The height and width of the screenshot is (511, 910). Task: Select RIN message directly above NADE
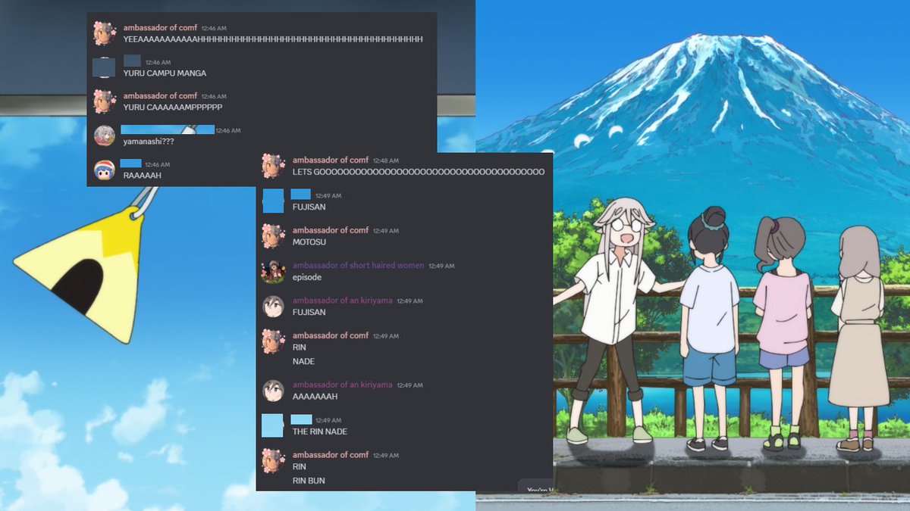coord(300,347)
